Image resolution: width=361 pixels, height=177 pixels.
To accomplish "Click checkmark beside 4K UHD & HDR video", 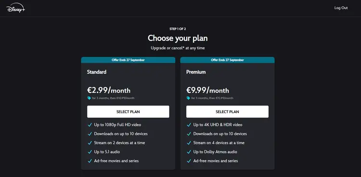I will pos(189,125).
